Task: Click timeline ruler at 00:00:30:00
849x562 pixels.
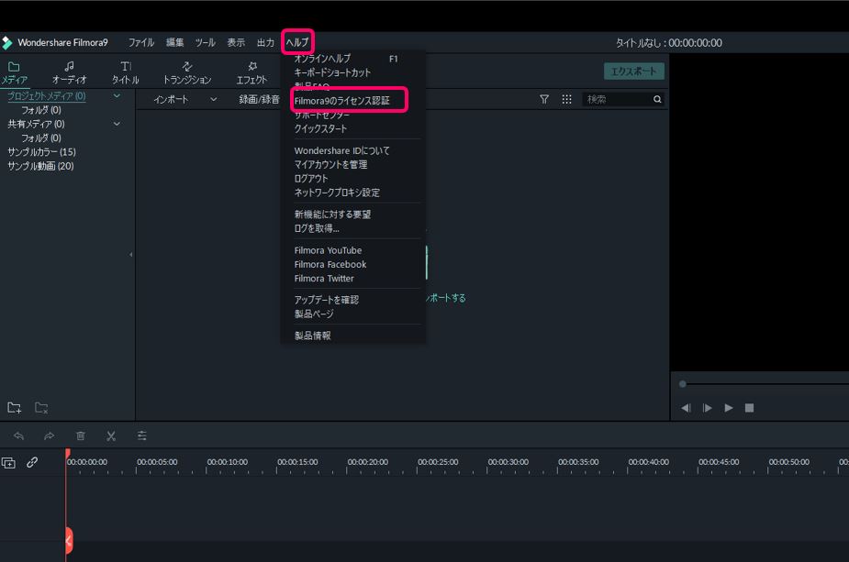Action: pyautogui.click(x=508, y=462)
